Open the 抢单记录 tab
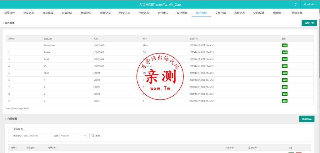Image resolution: width=320 pixels, height=153 pixels. (x=106, y=13)
